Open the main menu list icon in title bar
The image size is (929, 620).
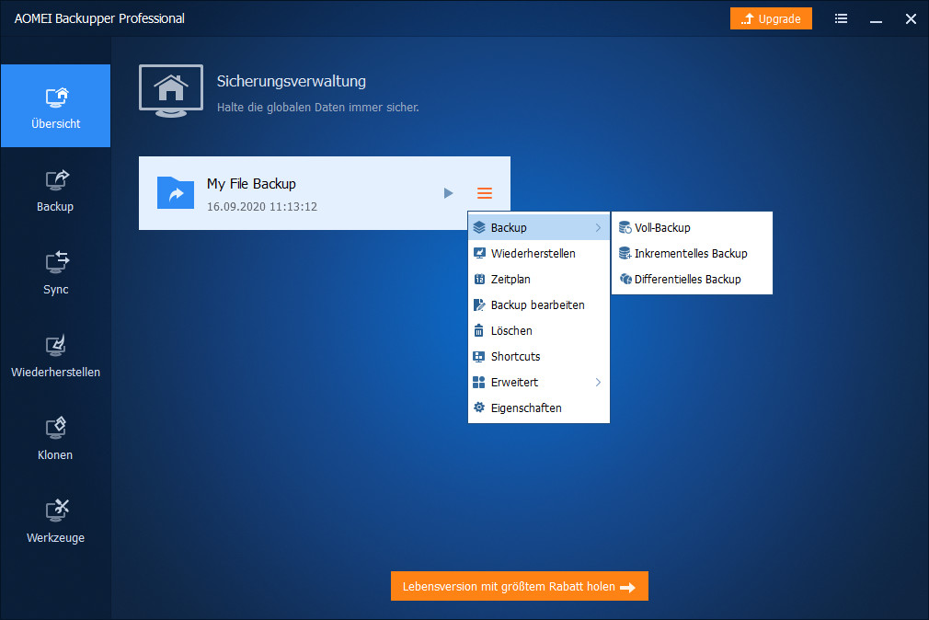click(x=841, y=18)
